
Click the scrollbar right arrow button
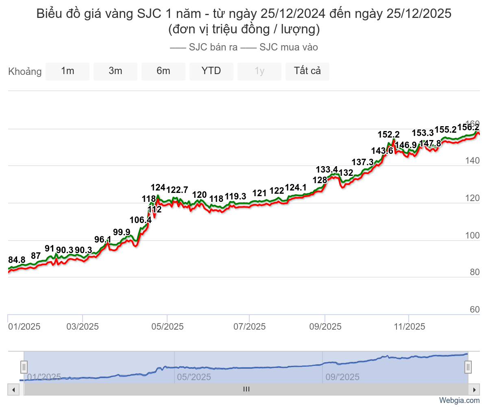coord(474,390)
